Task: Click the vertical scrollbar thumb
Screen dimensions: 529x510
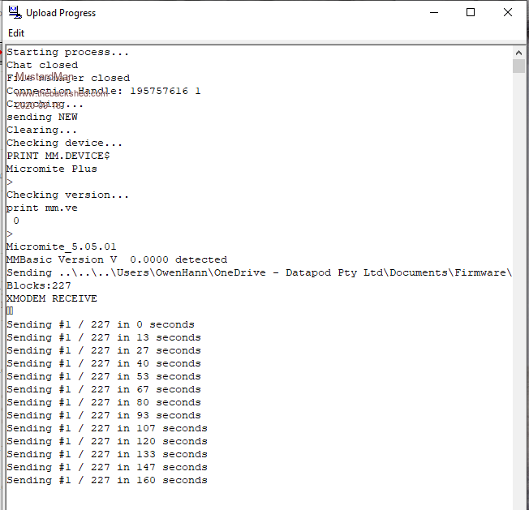Action: (519, 66)
